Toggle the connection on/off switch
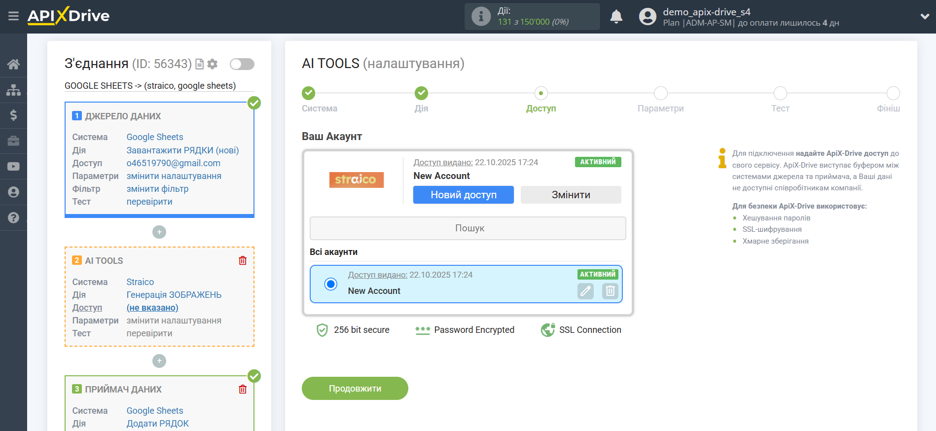 242,64
